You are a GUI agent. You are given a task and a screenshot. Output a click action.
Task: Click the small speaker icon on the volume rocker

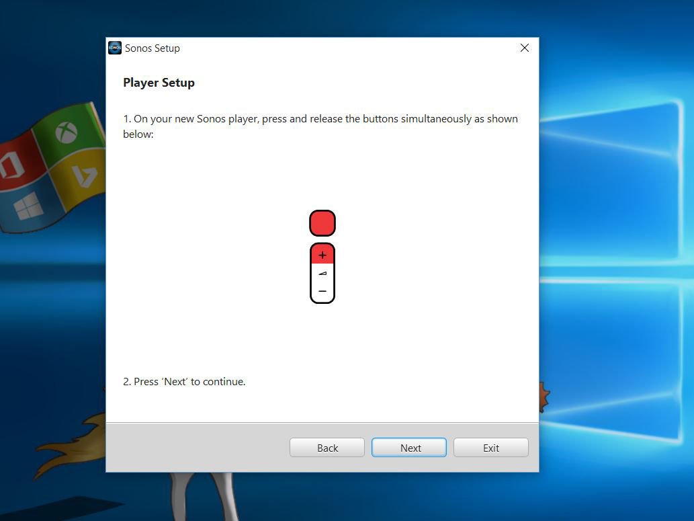(x=322, y=273)
